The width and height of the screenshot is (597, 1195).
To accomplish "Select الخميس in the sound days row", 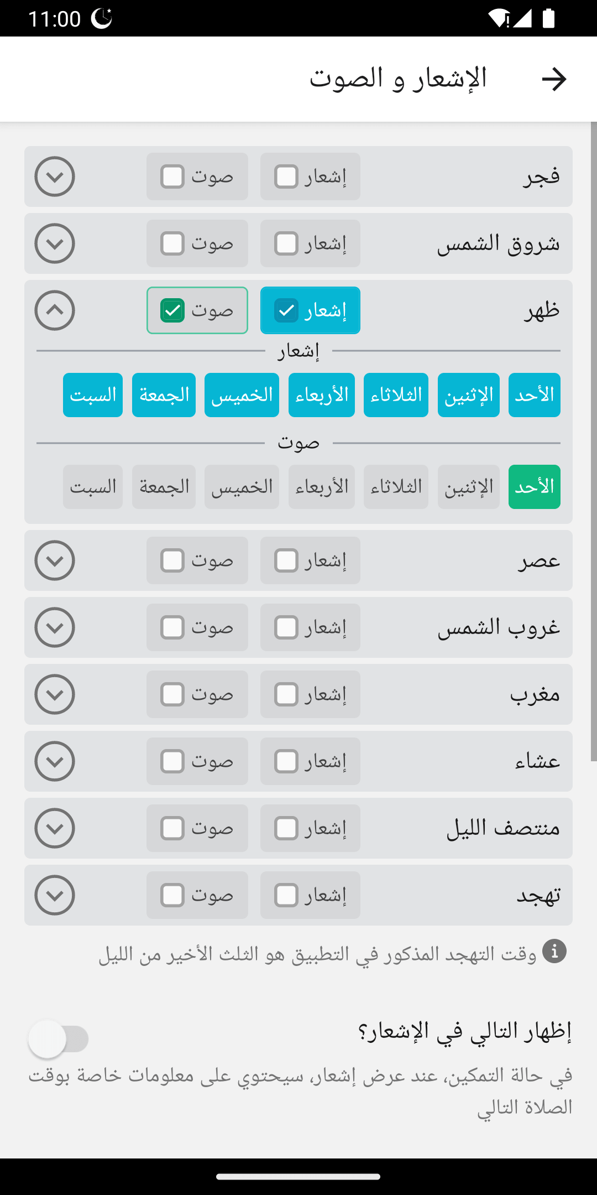I will click(x=242, y=487).
